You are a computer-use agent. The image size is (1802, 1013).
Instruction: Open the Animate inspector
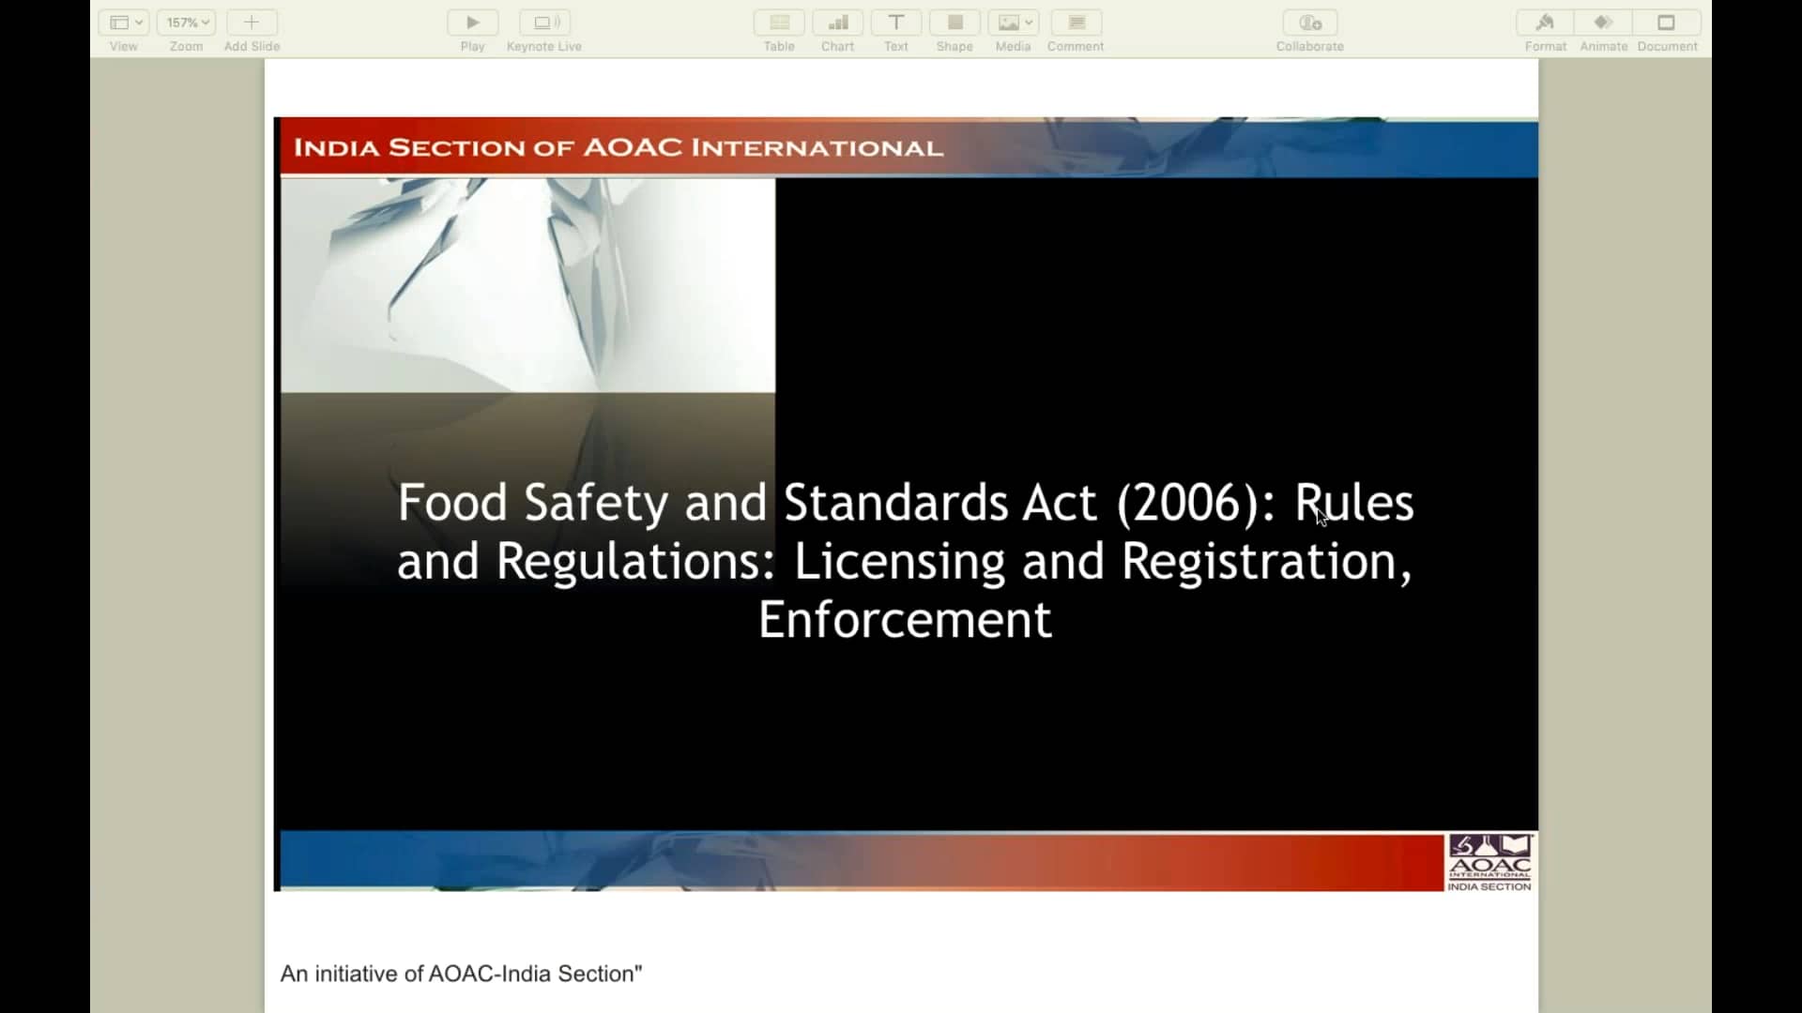[1603, 23]
